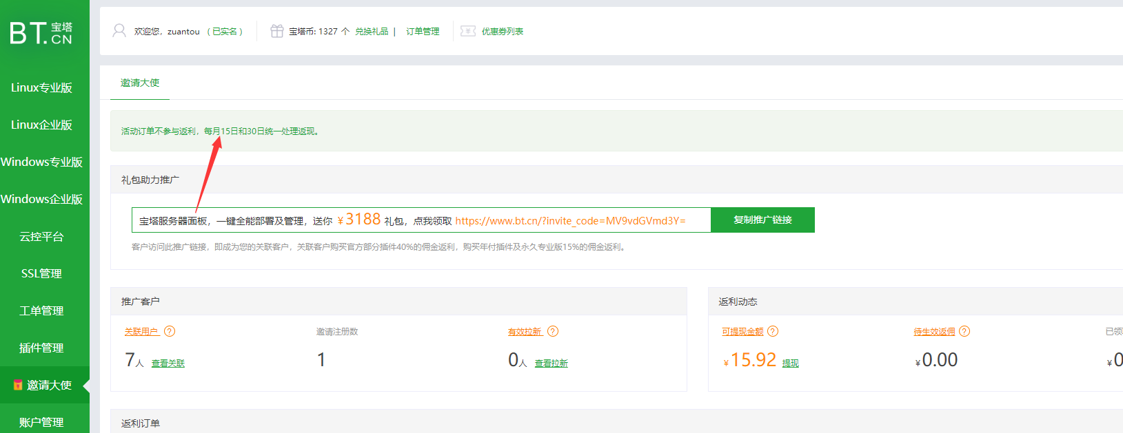Open 账户管理 in sidebar
The height and width of the screenshot is (433, 1123).
(41, 422)
